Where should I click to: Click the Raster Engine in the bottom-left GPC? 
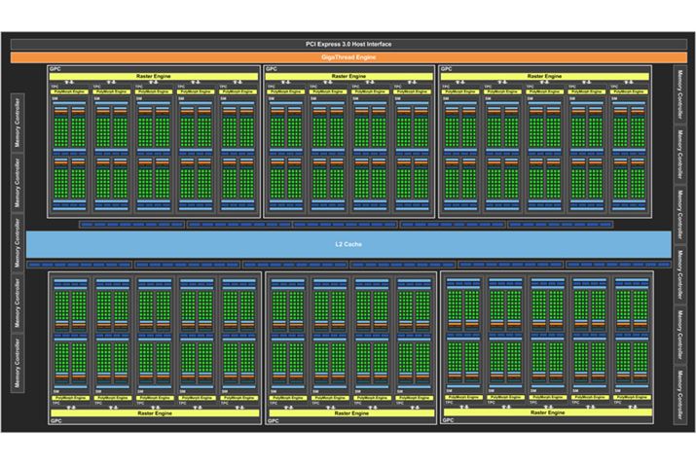153,412
